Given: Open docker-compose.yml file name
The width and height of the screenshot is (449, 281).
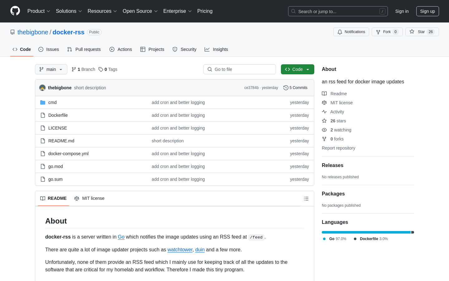Looking at the screenshot, I should click(68, 154).
